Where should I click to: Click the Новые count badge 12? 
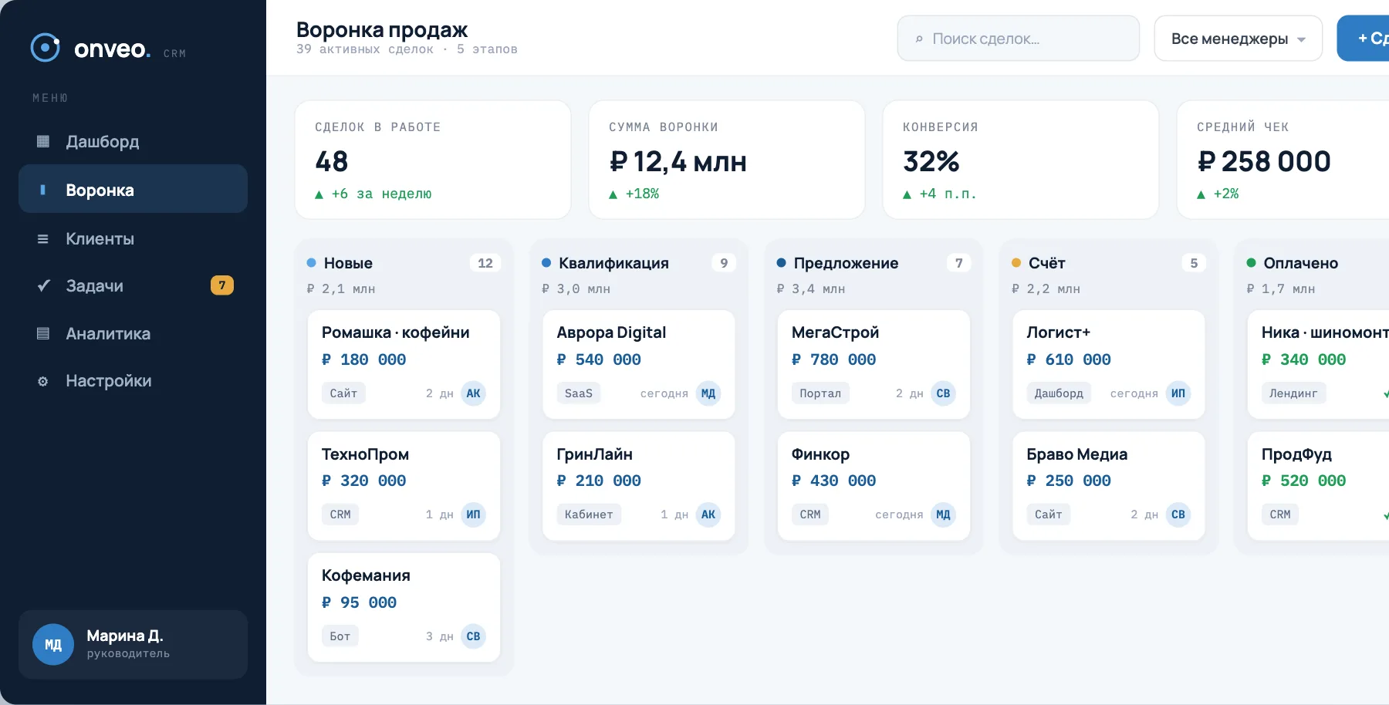point(485,263)
